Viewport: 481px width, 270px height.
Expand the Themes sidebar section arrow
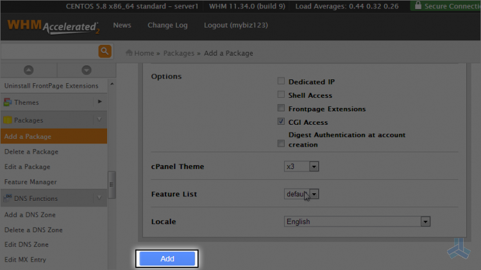point(99,102)
